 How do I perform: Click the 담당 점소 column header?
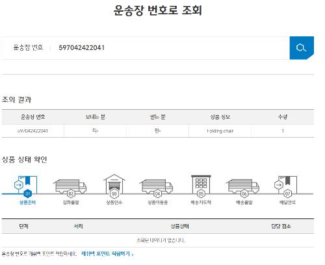pos(281,226)
